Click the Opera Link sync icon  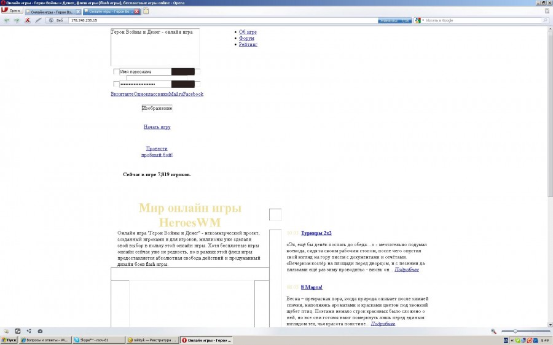coord(29,331)
